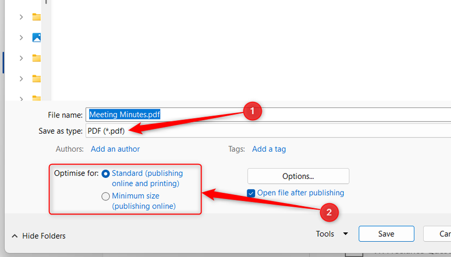Expand the first folder tree chevron
This screenshot has height=257, width=451.
pyautogui.click(x=21, y=17)
